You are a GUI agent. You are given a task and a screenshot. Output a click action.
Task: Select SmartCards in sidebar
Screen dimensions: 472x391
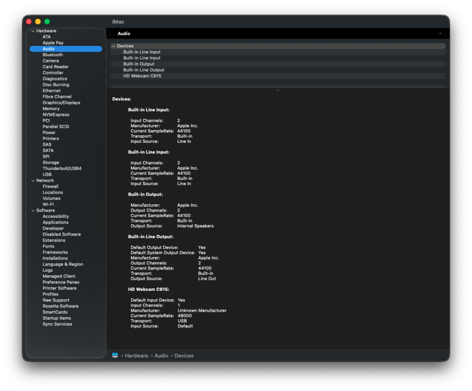55,312
